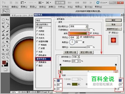
Task: Select the Lasso tool
Action: [3, 23]
